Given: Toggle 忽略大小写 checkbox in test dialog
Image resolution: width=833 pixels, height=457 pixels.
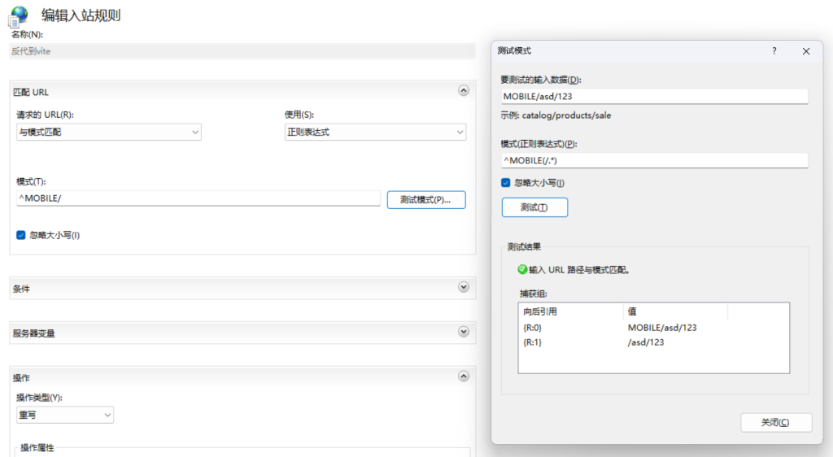Looking at the screenshot, I should [x=506, y=183].
